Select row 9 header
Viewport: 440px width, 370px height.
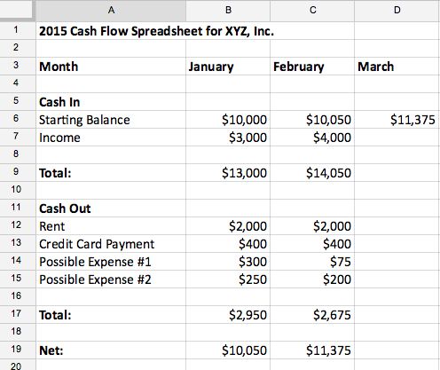pos(16,172)
